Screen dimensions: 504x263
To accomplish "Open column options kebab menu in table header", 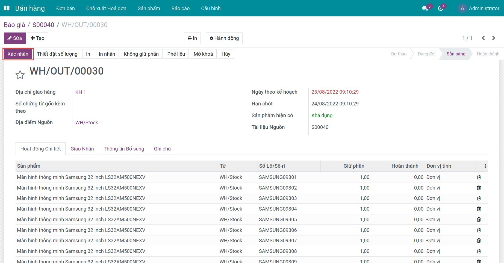I will (485, 166).
